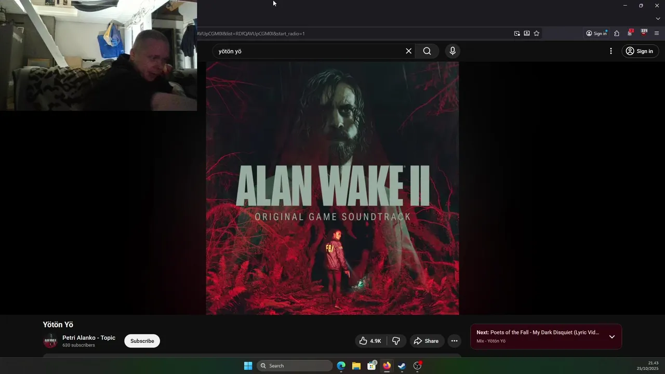
Task: Expand the Mix - Yötön Yö playlist chevron
Action: pos(611,337)
